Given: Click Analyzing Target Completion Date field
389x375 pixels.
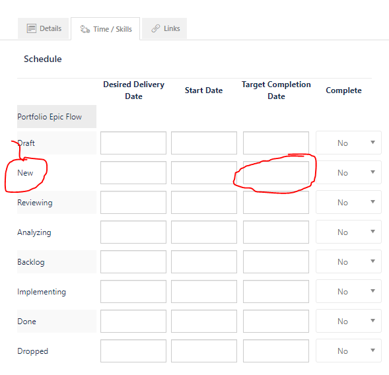Looking at the screenshot, I should pyautogui.click(x=276, y=232).
